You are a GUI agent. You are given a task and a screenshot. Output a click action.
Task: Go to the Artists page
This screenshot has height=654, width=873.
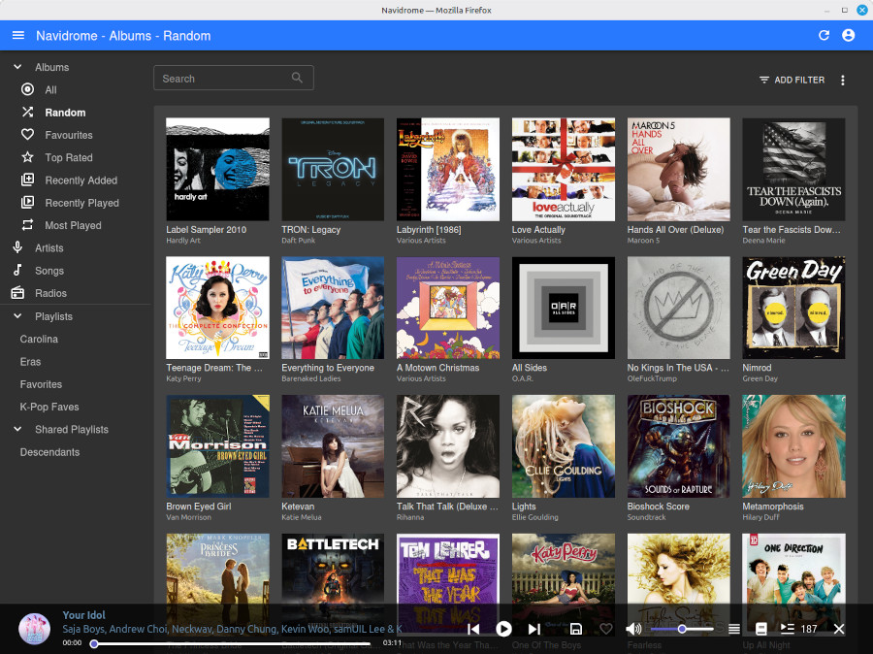49,248
